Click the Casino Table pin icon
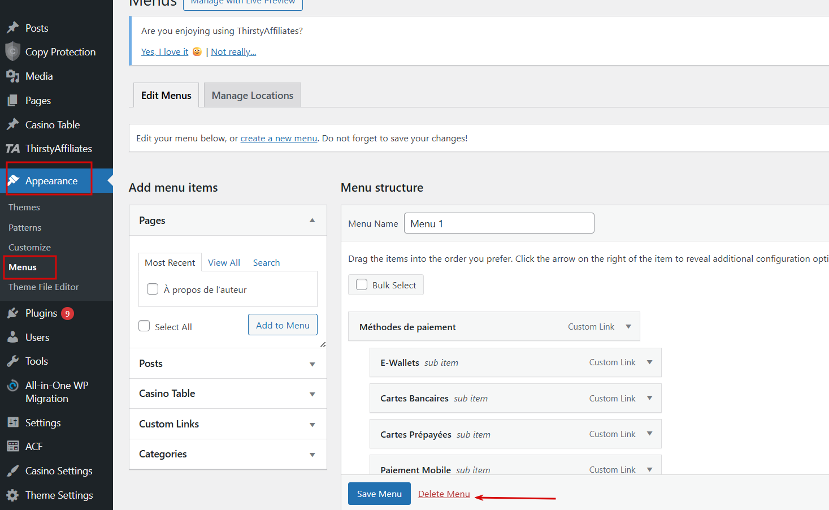The image size is (829, 510). [x=12, y=124]
